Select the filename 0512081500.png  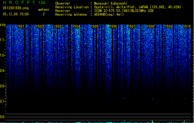(16, 8)
